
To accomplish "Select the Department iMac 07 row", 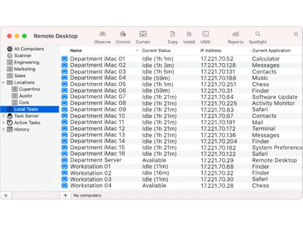I will click(x=181, y=97).
